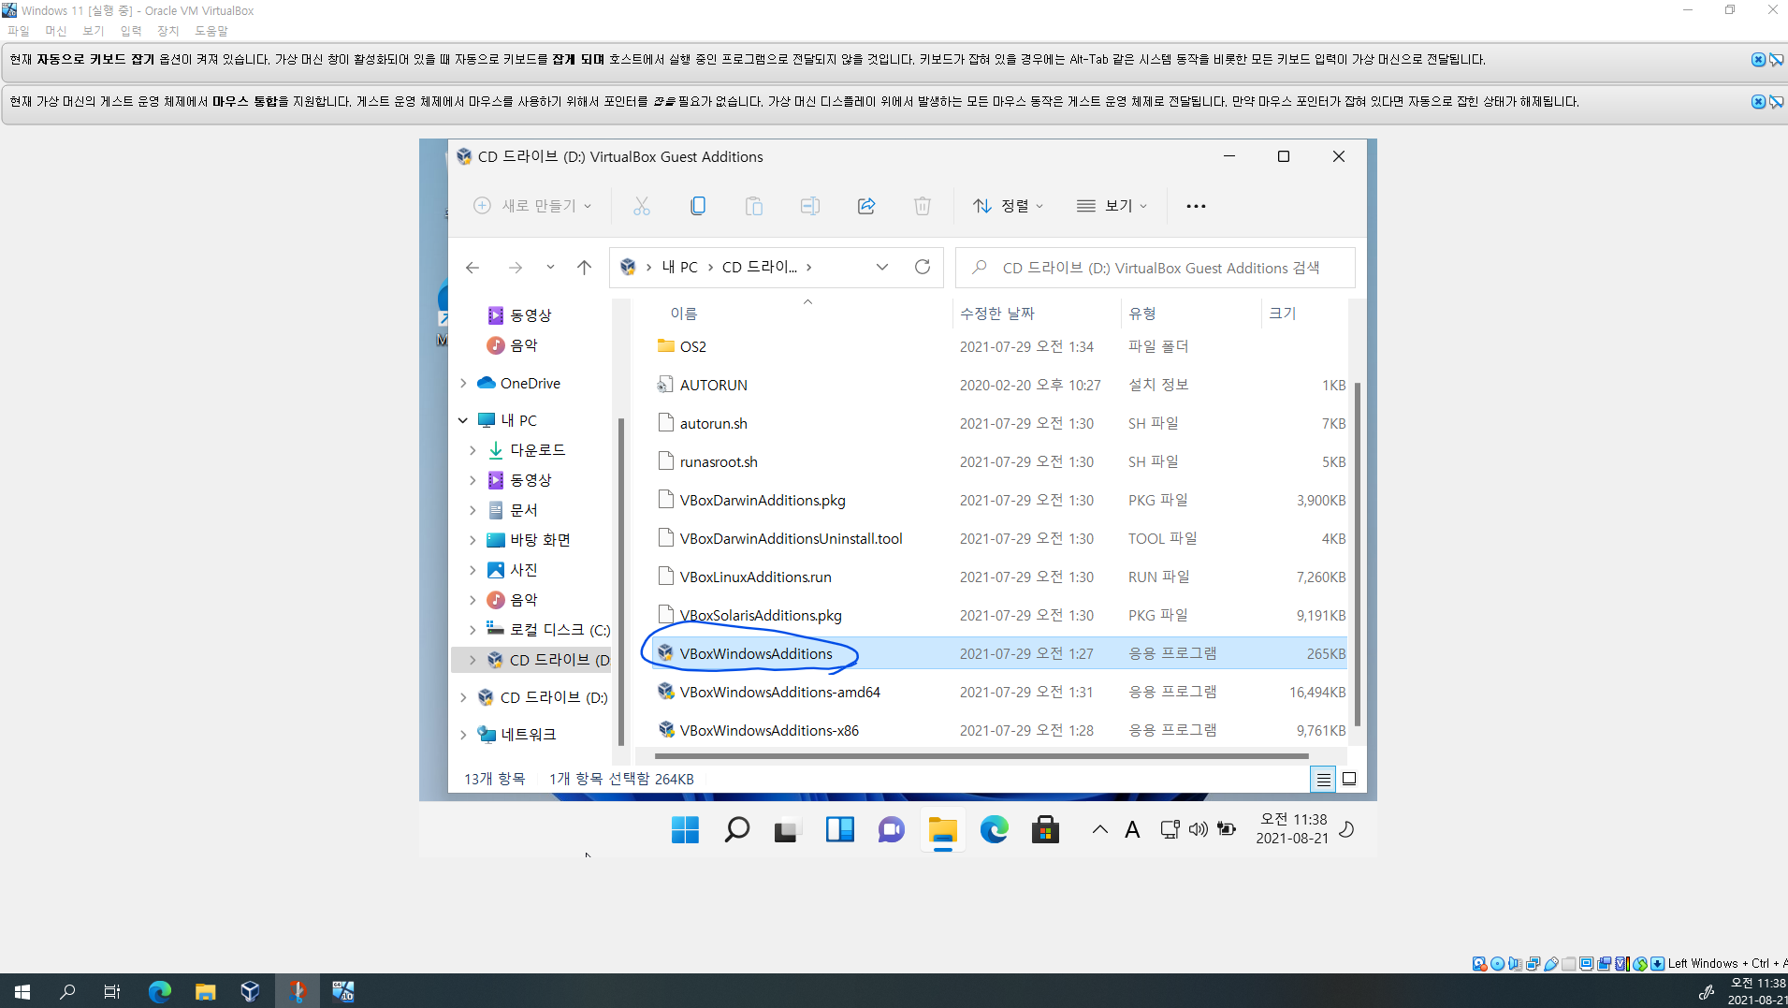The image size is (1788, 1008).
Task: Refresh the current folder view
Action: pyautogui.click(x=923, y=267)
